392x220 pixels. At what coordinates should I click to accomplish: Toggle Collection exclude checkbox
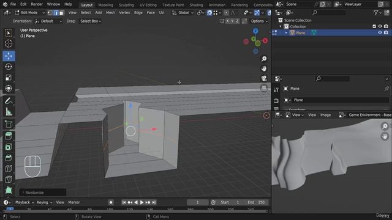coord(374,26)
